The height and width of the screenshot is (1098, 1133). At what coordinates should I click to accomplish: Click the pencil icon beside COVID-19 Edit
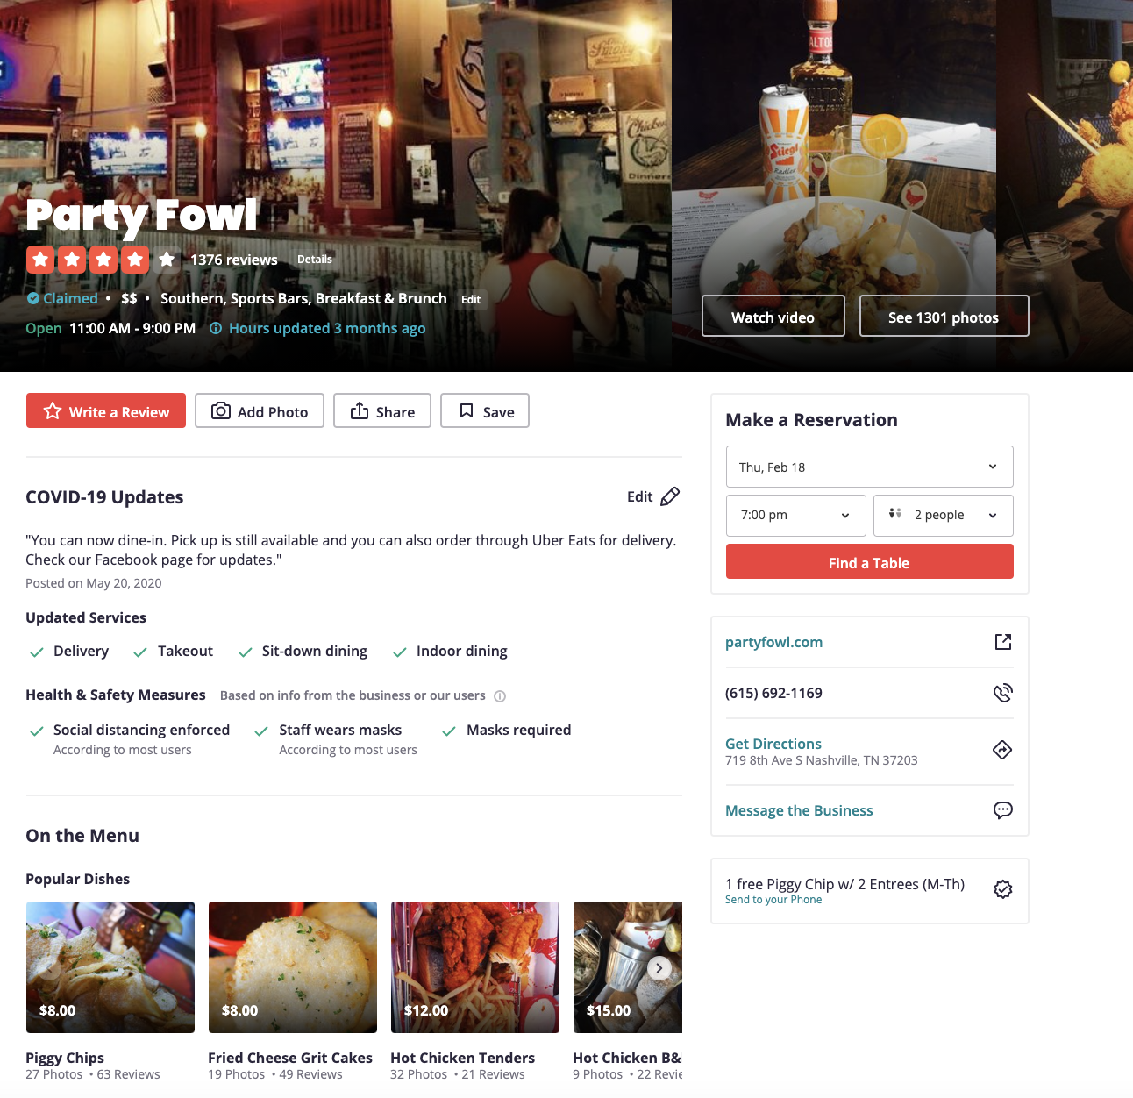(x=670, y=496)
